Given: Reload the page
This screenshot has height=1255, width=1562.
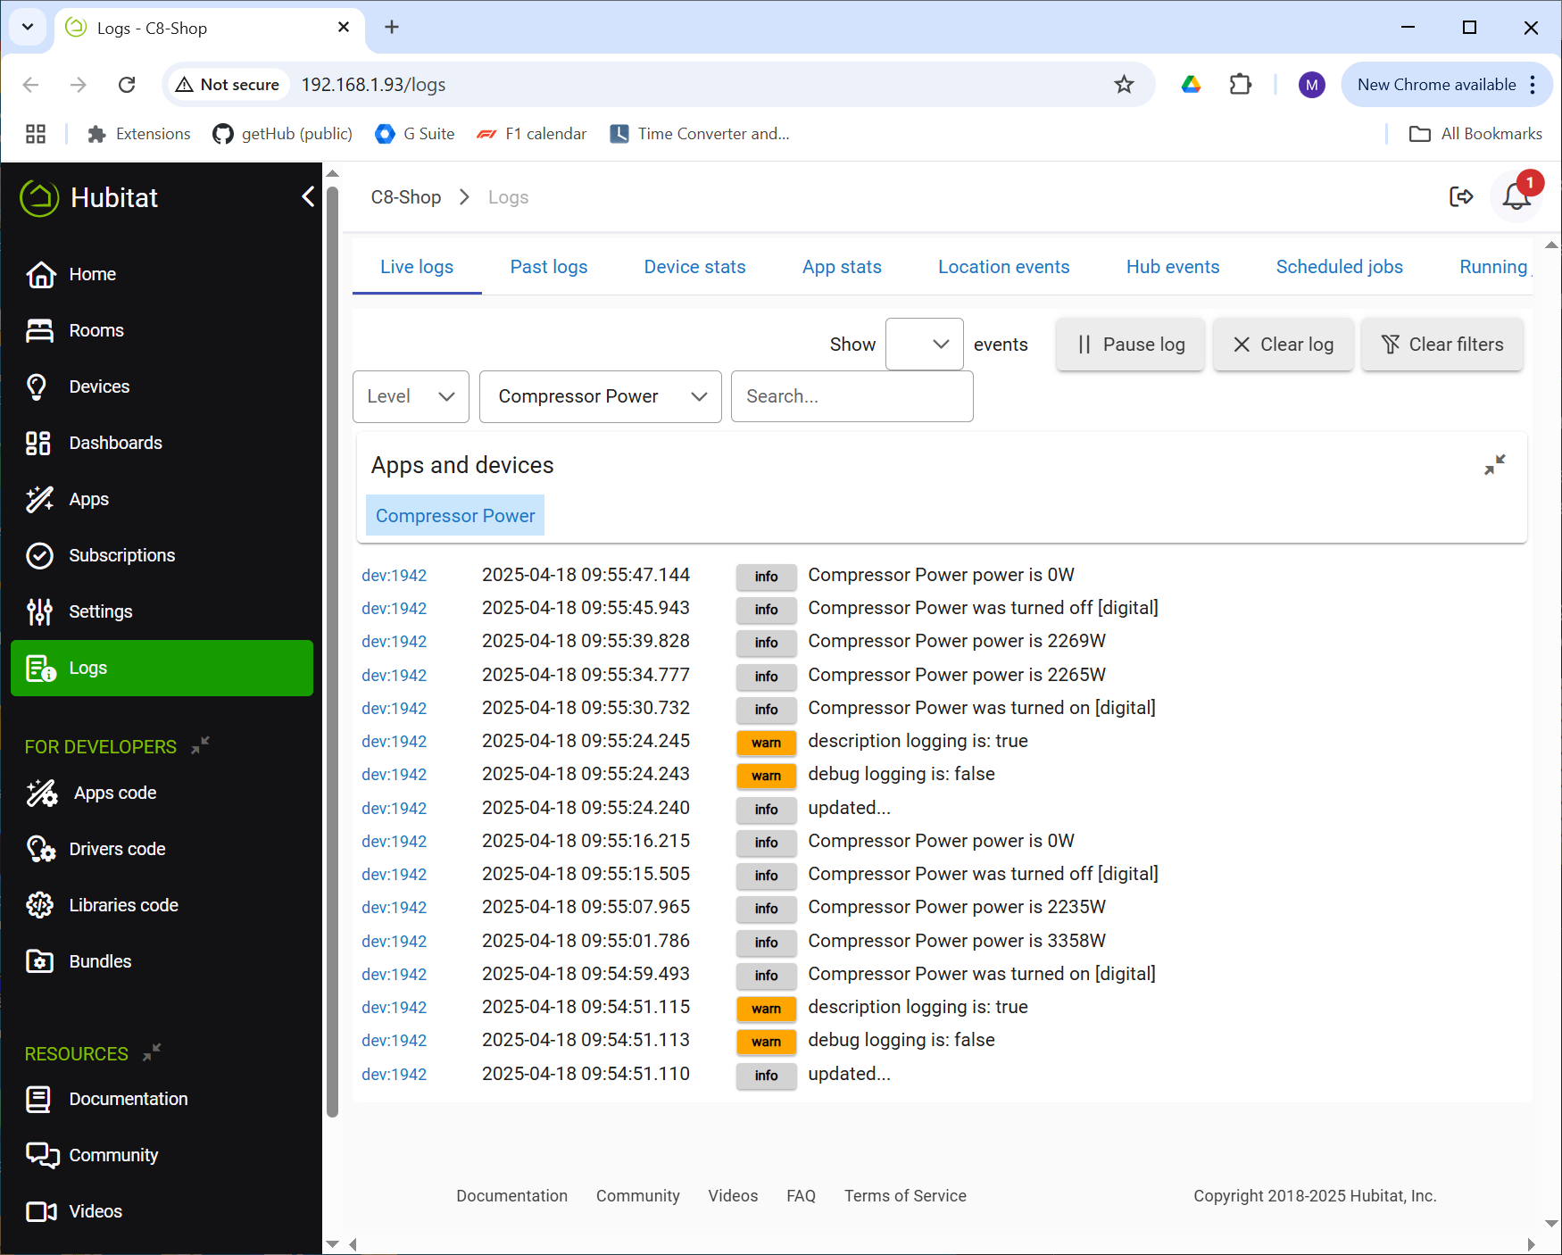Looking at the screenshot, I should (x=127, y=85).
